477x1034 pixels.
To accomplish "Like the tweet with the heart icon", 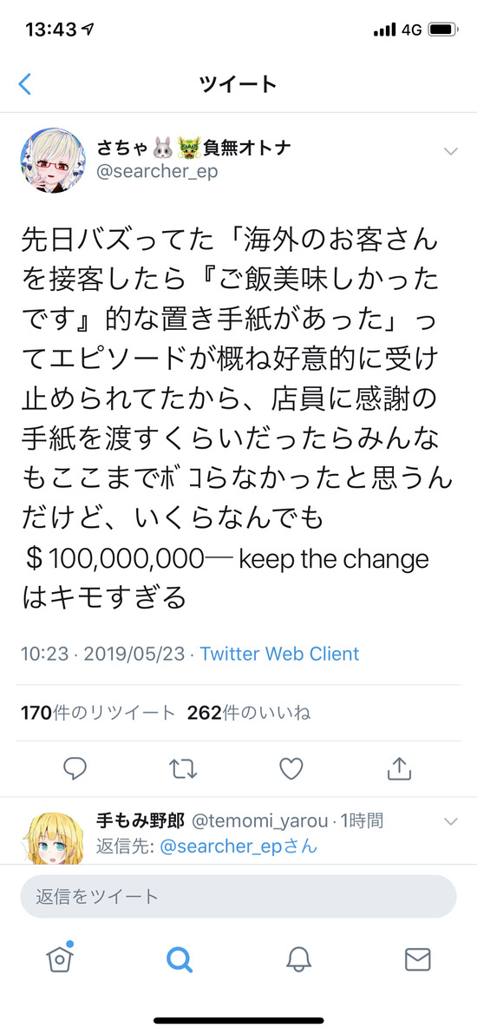I will coord(291,768).
